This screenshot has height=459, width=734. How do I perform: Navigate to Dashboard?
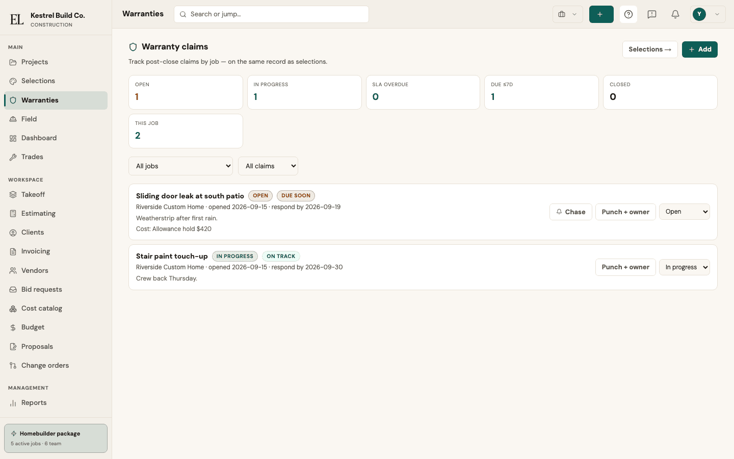(x=56, y=138)
